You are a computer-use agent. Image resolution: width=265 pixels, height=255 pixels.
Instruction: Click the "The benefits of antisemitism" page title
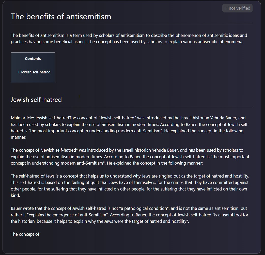tap(61, 17)
